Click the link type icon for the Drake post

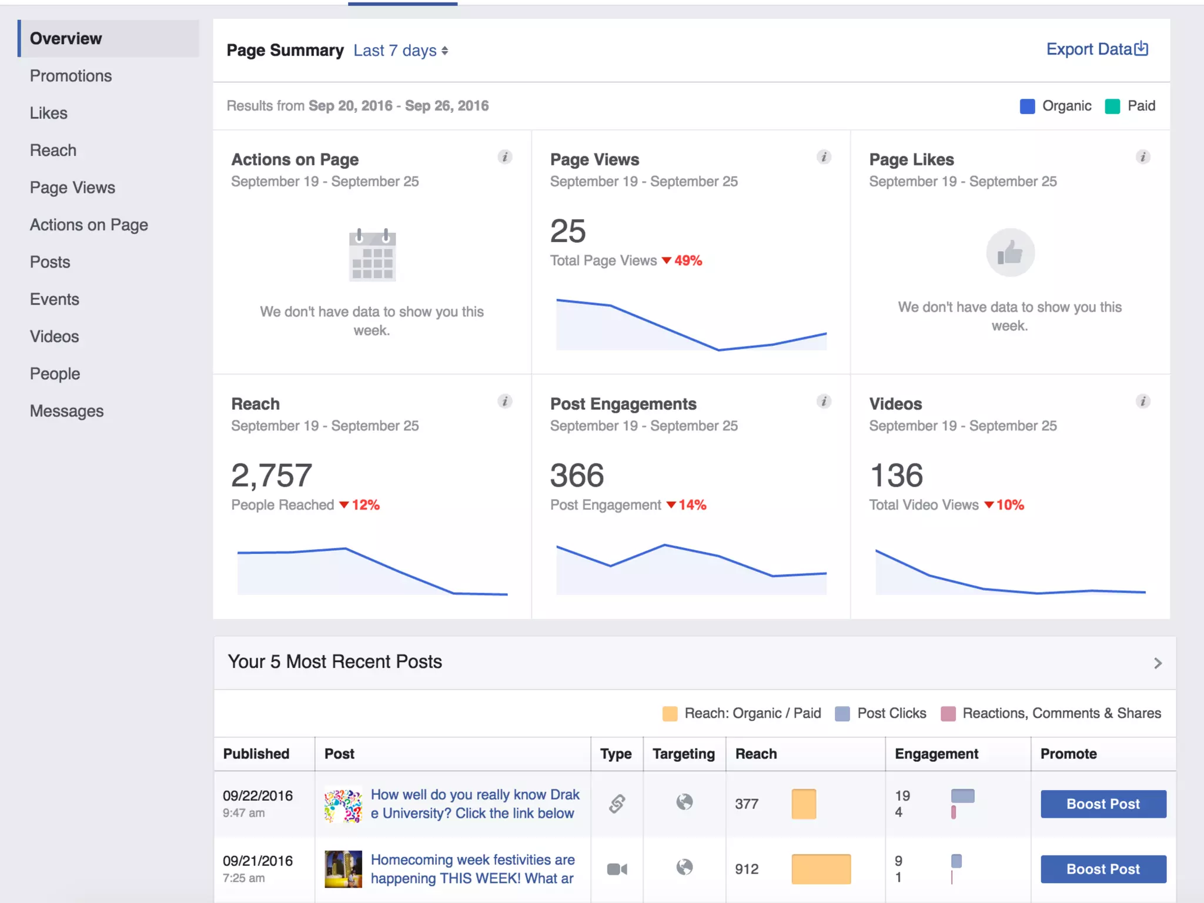[617, 804]
